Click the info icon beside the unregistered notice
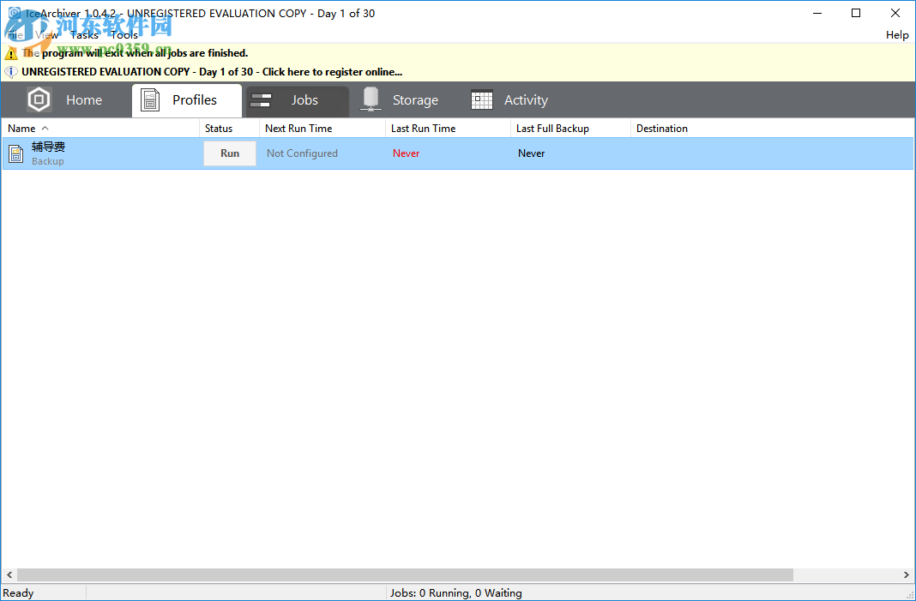This screenshot has height=601, width=916. pos(10,72)
